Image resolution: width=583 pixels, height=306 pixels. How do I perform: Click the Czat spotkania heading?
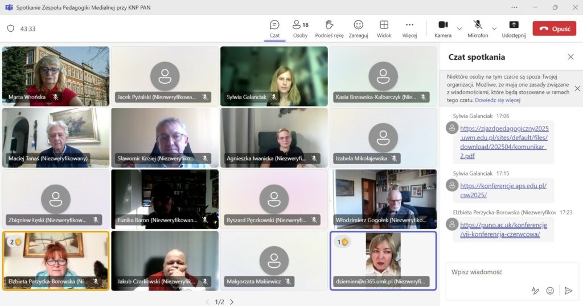coord(477,57)
